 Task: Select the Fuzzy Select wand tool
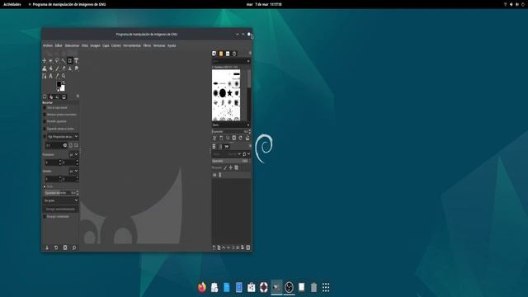tap(64, 61)
